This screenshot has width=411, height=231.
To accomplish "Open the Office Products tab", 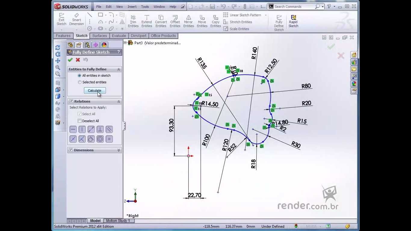I will pyautogui.click(x=163, y=36).
